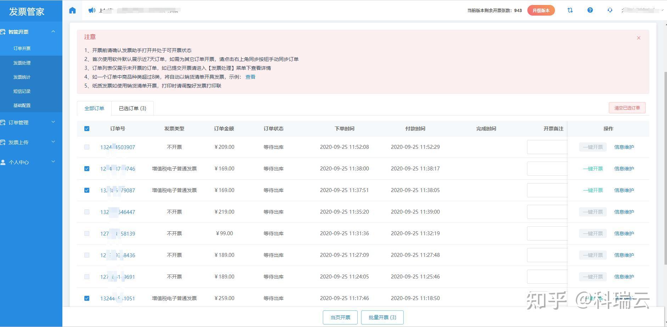
Task: Expand the 发票上传 menu chevron
Action: [53, 142]
